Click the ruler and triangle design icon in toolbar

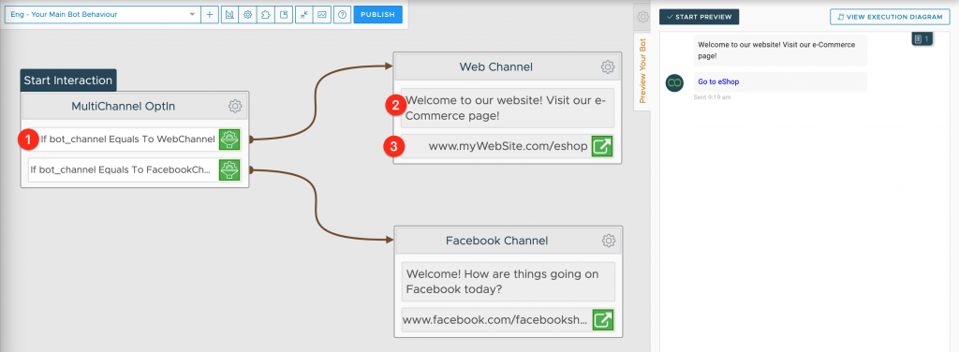pyautogui.click(x=229, y=14)
